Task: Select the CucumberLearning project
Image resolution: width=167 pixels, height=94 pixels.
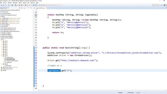Action: coord(6,13)
